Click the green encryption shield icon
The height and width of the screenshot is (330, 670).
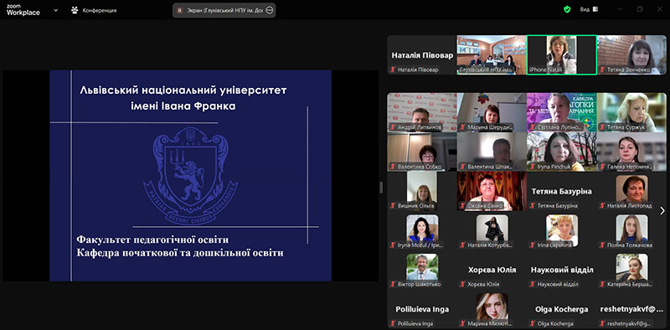567,9
